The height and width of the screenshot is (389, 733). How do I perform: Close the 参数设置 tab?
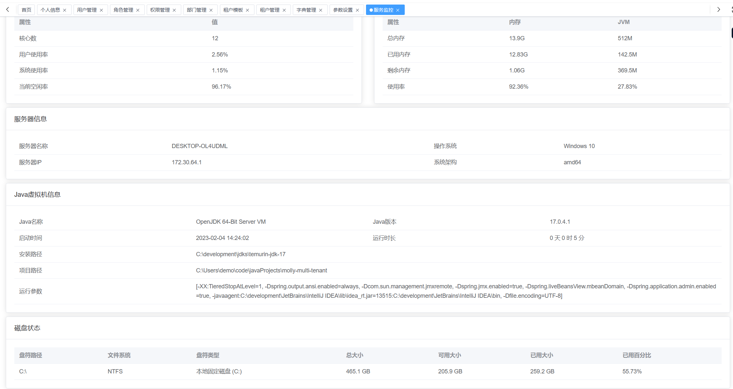point(358,10)
